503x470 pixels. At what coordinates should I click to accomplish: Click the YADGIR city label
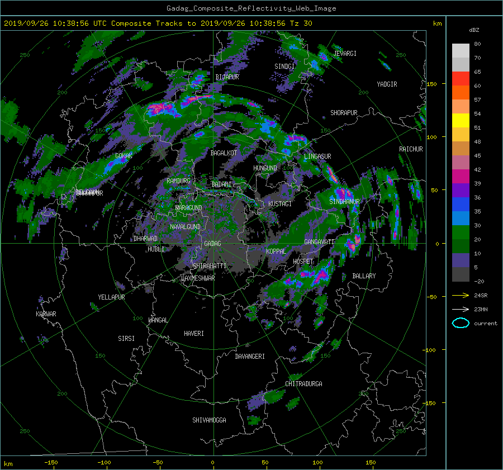(387, 84)
